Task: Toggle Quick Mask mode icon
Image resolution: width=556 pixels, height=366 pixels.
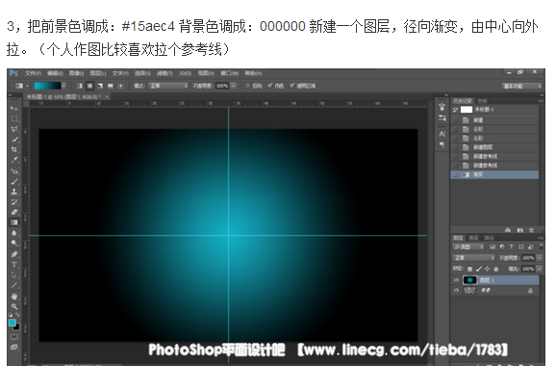Action: pos(14,336)
